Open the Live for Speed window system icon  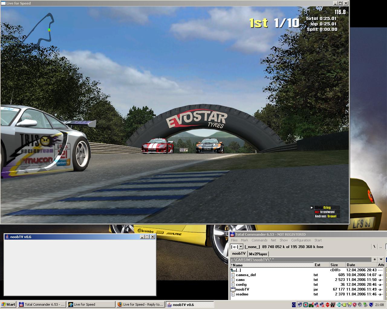pyautogui.click(x=3, y=3)
